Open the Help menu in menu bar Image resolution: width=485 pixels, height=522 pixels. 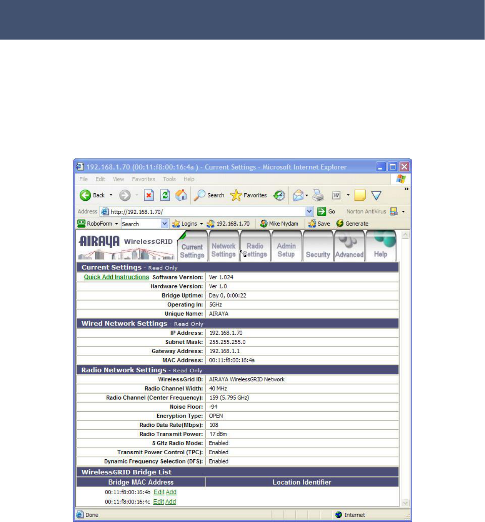tap(189, 179)
